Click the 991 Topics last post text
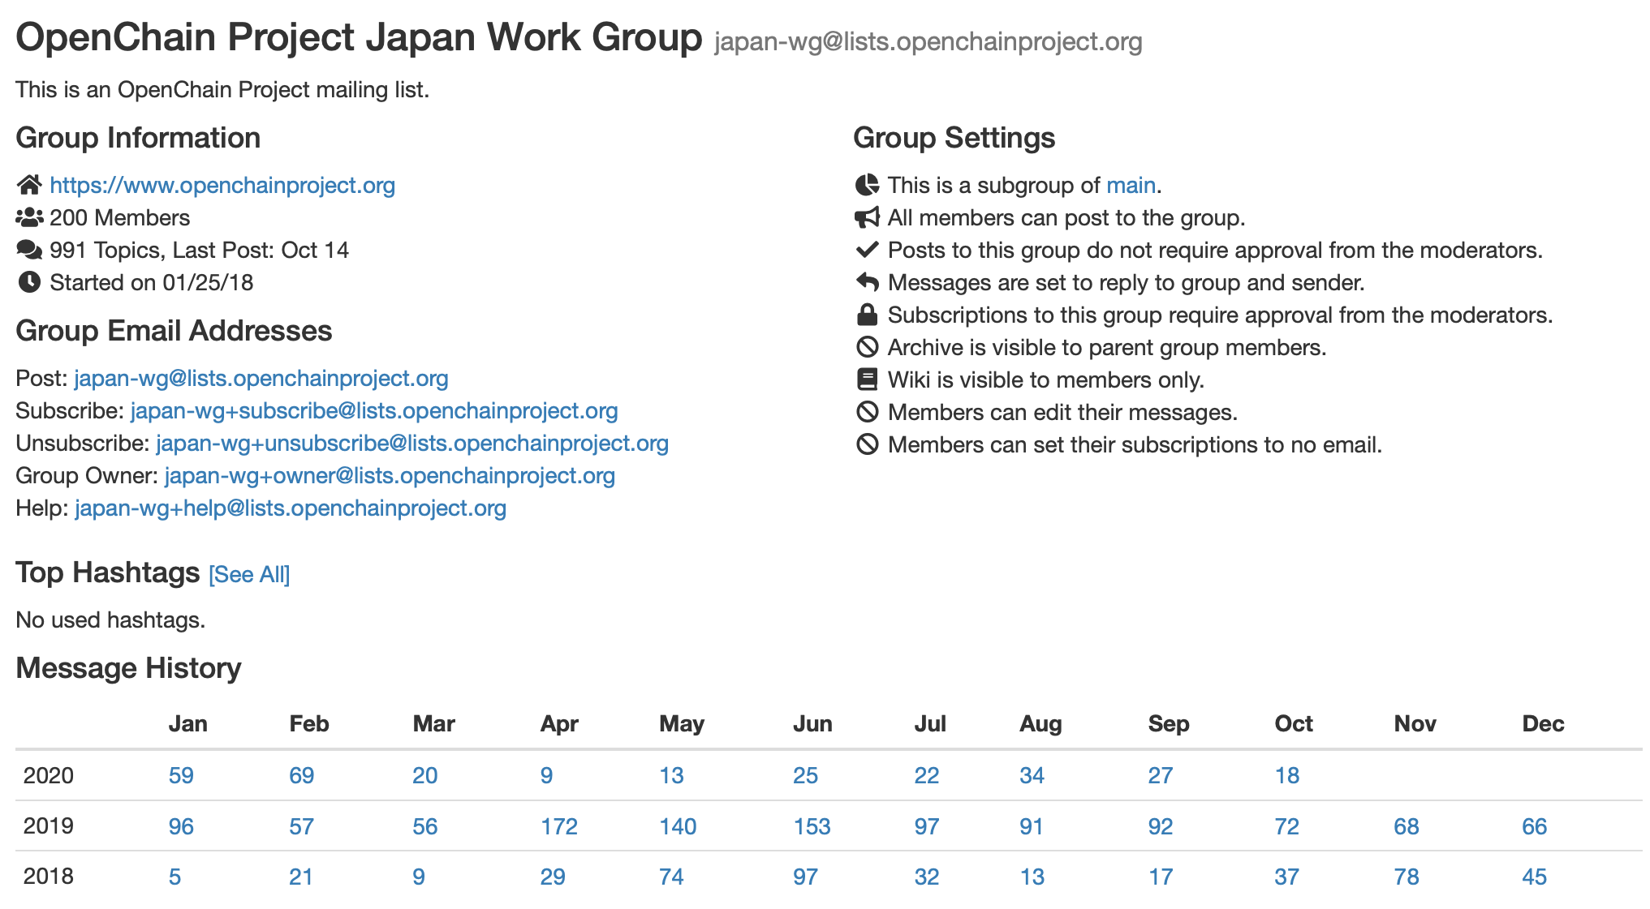Image resolution: width=1650 pixels, height=909 pixels. point(200,251)
